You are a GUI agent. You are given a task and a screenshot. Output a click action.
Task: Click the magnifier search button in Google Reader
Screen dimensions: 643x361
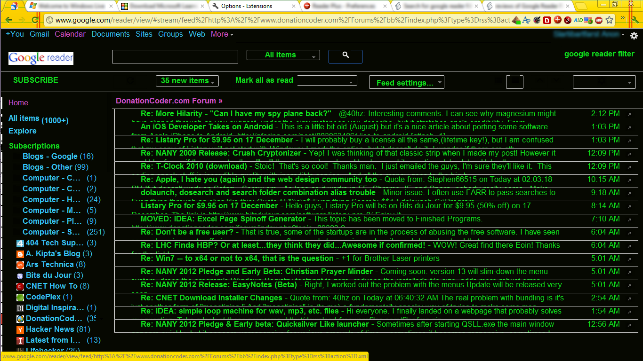pyautogui.click(x=346, y=56)
